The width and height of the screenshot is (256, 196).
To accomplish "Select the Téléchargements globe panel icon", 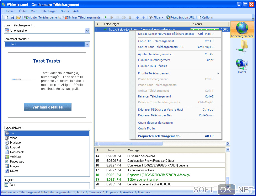I will pos(242,30).
